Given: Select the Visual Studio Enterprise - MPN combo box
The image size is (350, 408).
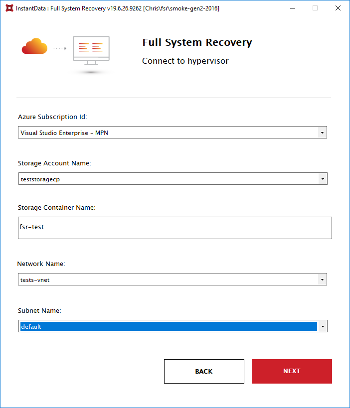Looking at the screenshot, I should tap(173, 133).
